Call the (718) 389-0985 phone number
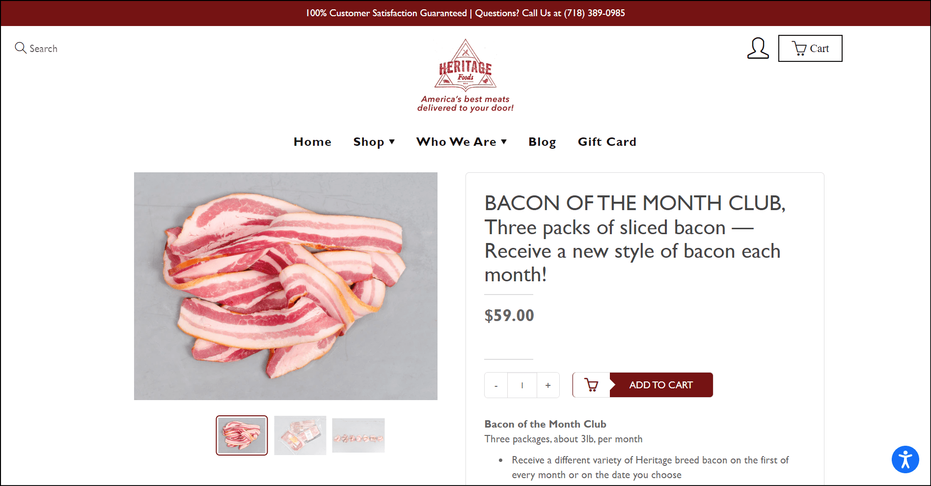The image size is (931, 486). coord(595,13)
